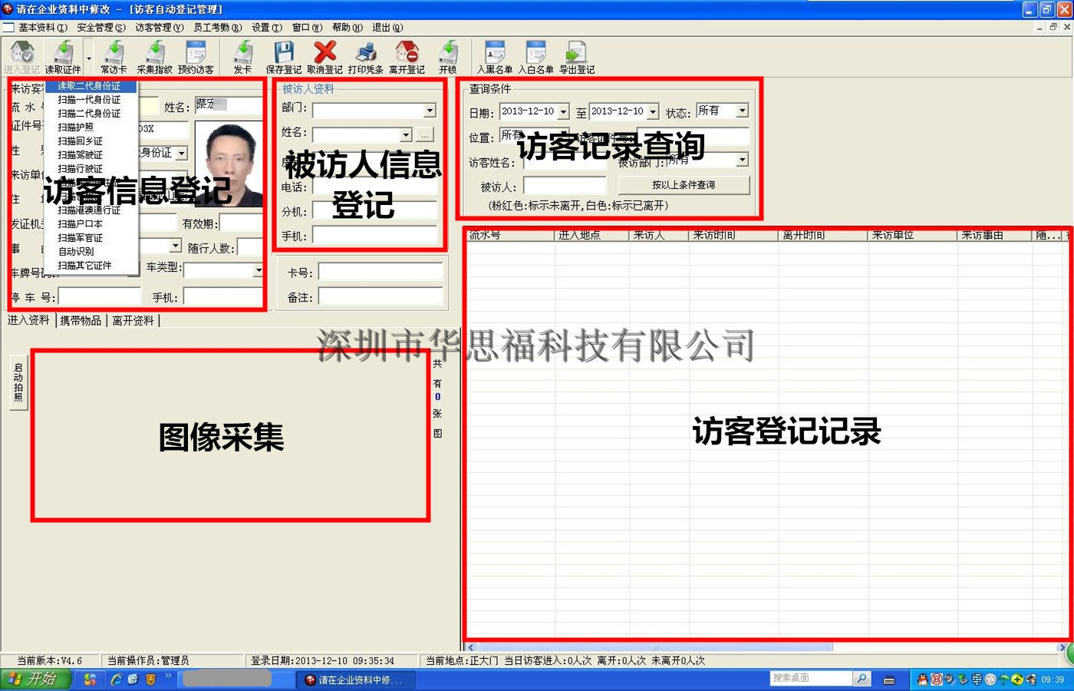Click the 开锁 unlock icon
Viewport: 1074px width, 691px height.
tap(447, 53)
